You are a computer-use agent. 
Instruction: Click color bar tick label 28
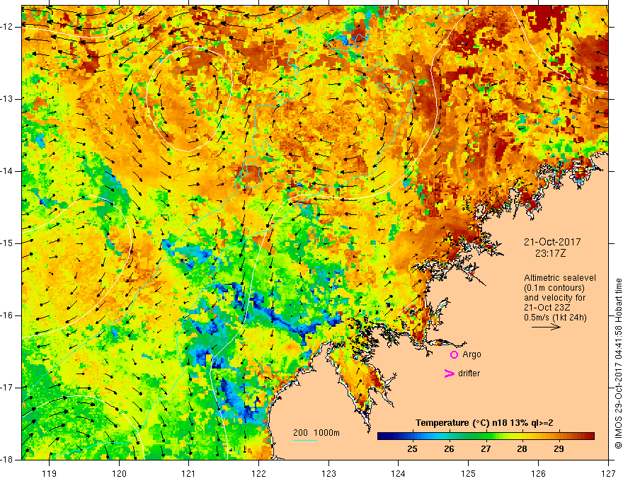click(522, 449)
